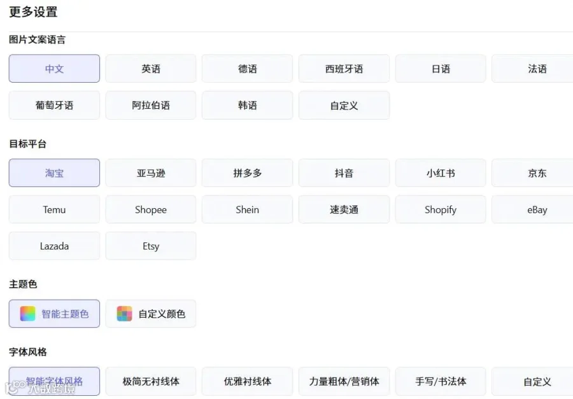Click the 字体风格 section label
573x399 pixels.
click(28, 352)
